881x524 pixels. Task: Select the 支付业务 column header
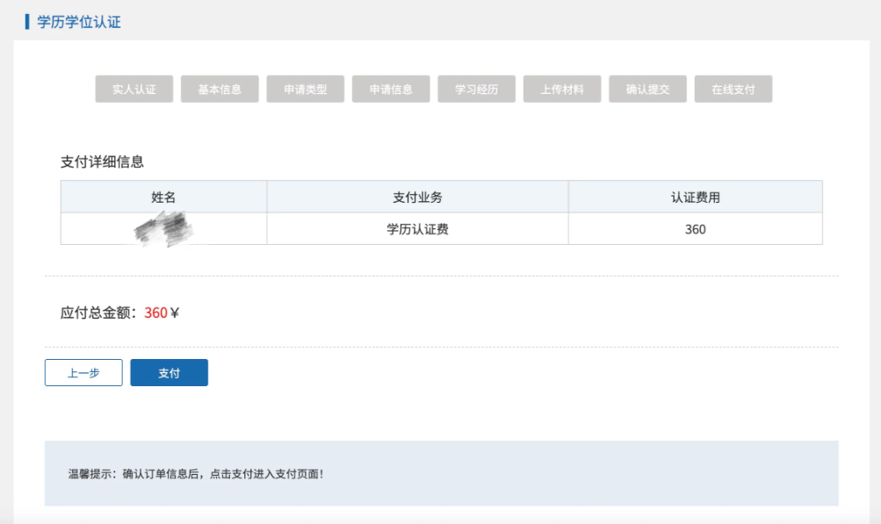click(418, 196)
